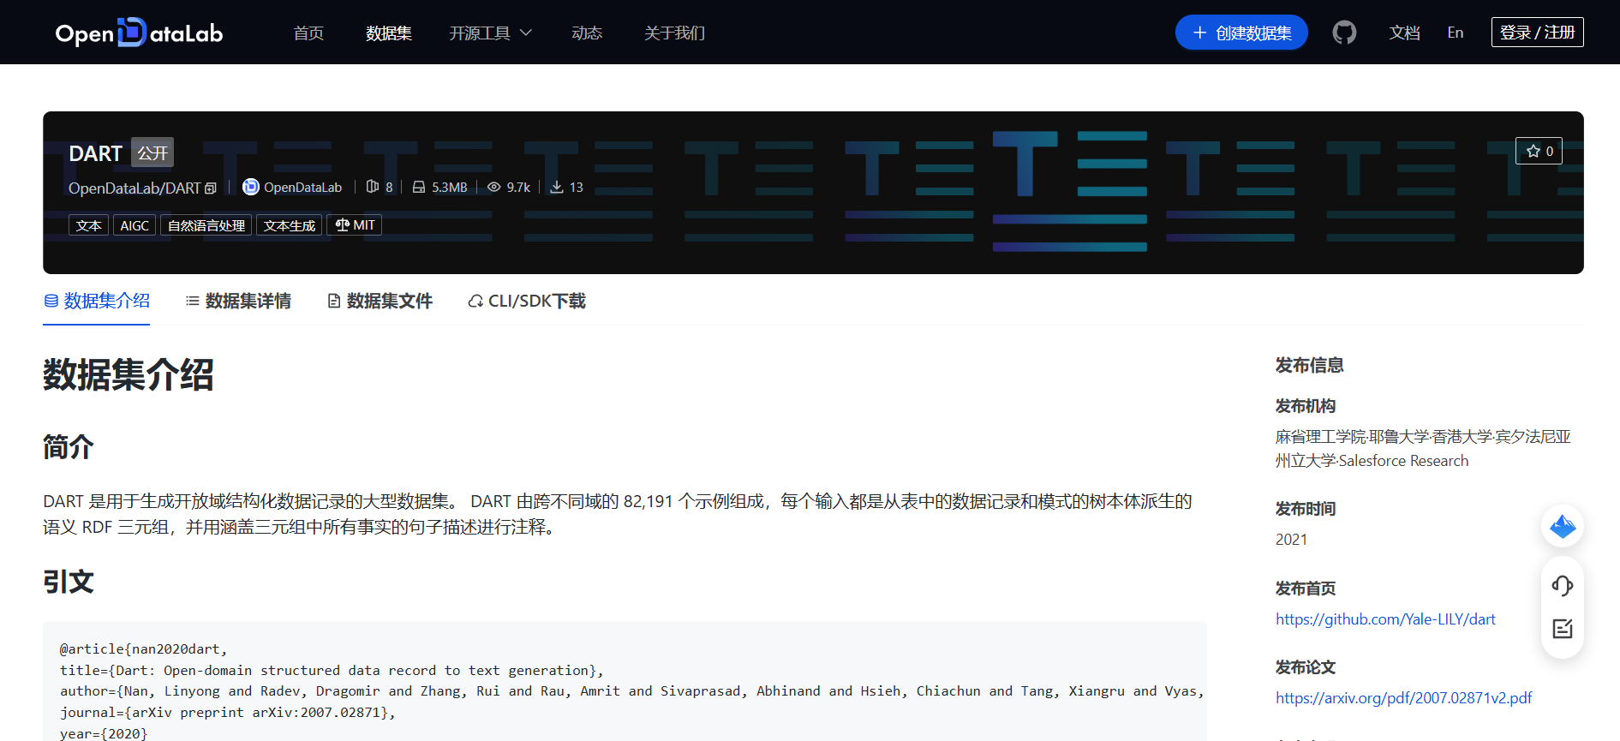
Task: Switch language with En link
Action: pyautogui.click(x=1456, y=33)
